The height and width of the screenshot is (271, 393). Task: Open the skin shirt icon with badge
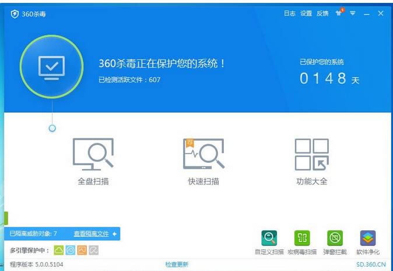point(339,13)
